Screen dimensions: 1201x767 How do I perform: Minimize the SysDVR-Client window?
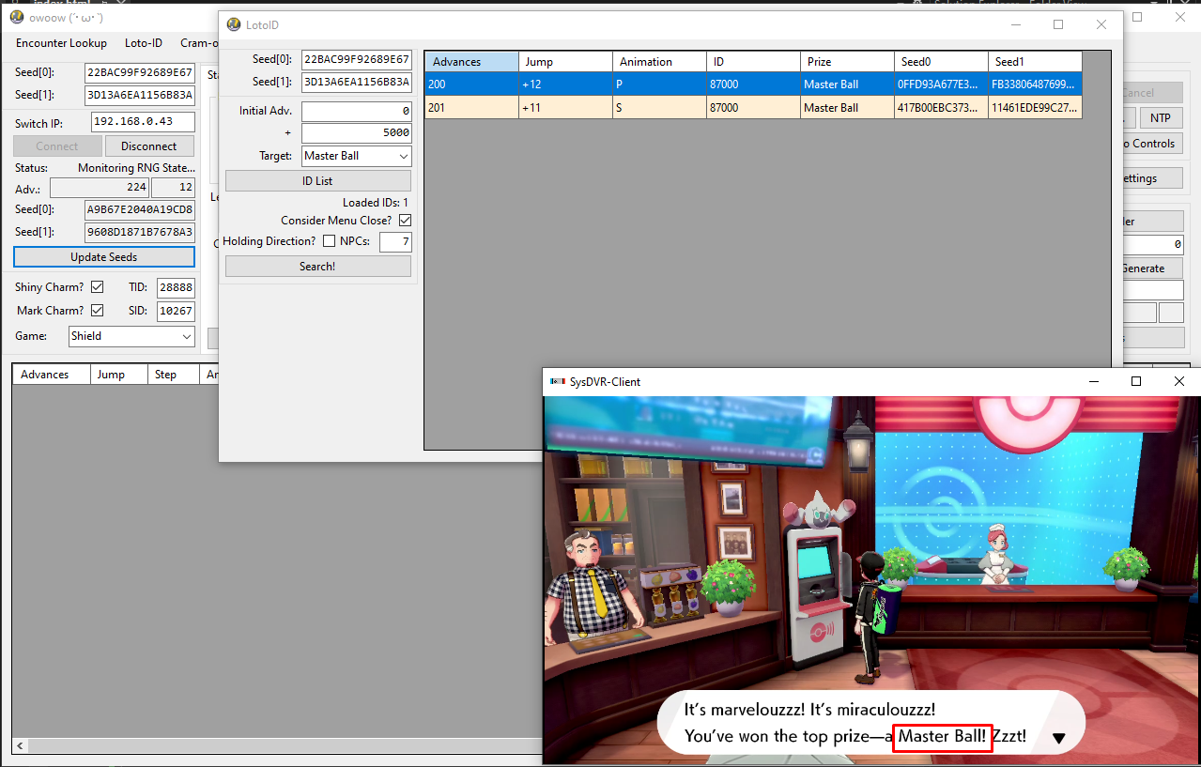(x=1093, y=381)
